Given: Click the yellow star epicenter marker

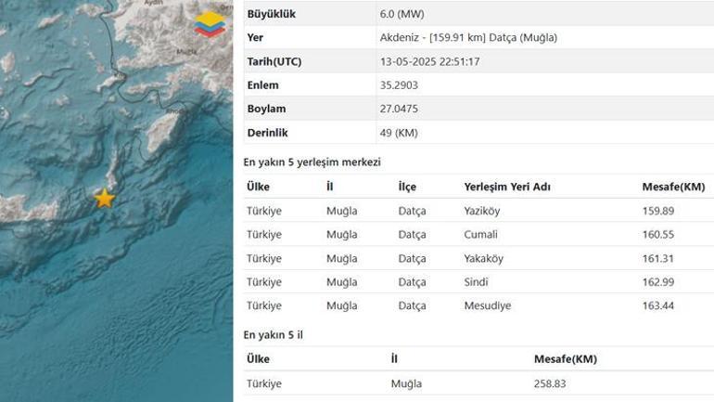Looking at the screenshot, I should [x=105, y=199].
